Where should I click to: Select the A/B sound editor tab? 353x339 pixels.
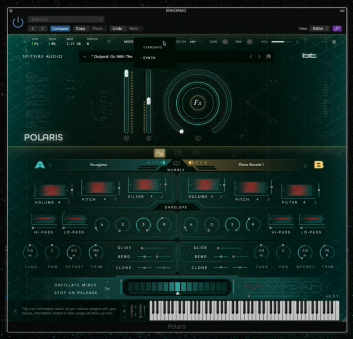click(160, 153)
